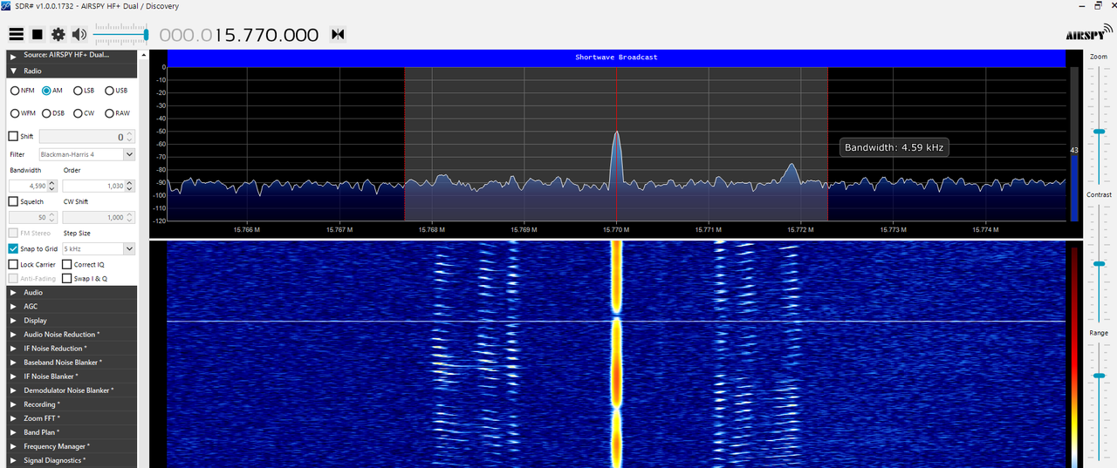
Task: Expand the Demodulator Noise Blanker panel
Action: 72,390
